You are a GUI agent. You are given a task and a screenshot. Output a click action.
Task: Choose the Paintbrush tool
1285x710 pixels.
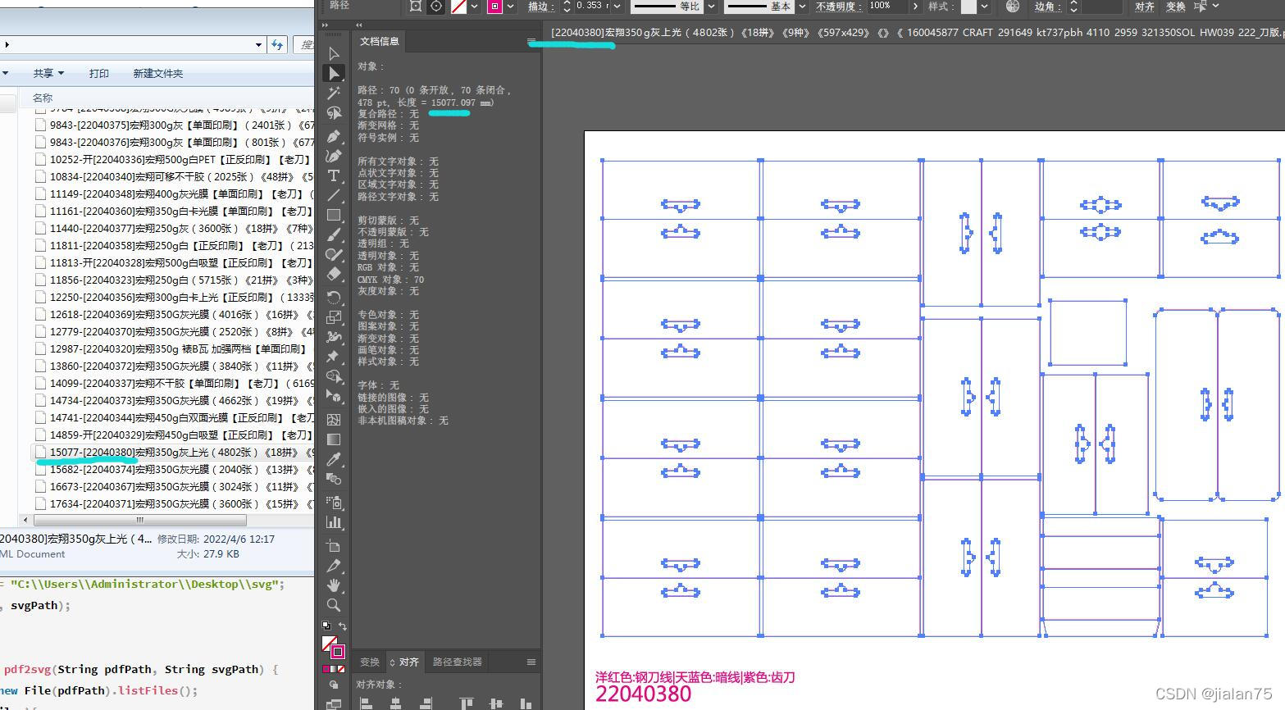334,235
